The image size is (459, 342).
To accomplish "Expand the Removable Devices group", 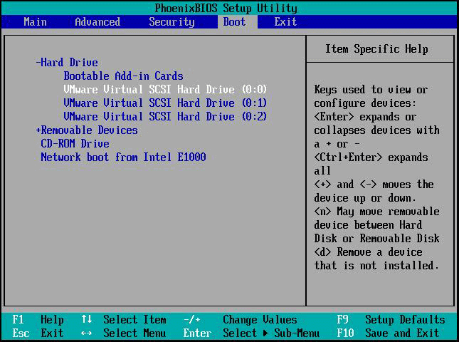I will click(x=86, y=130).
